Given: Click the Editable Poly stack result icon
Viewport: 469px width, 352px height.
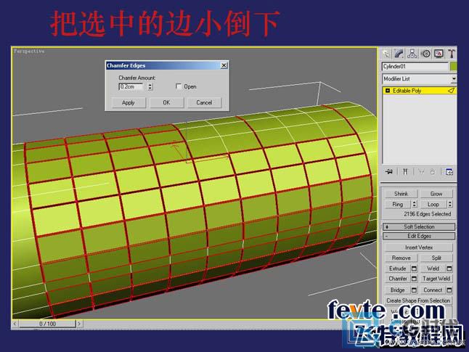Looking at the screenshot, I should [451, 90].
